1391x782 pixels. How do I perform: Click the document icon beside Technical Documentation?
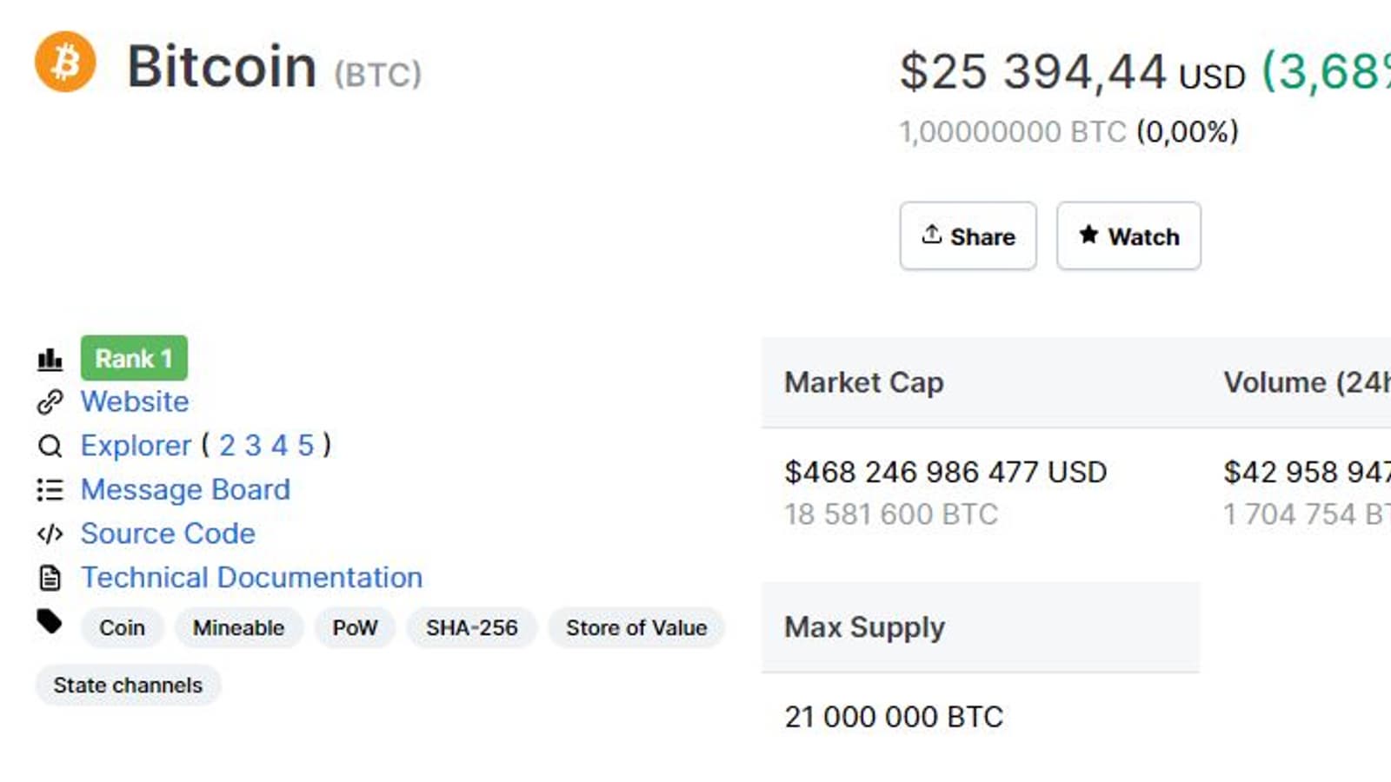click(x=50, y=578)
